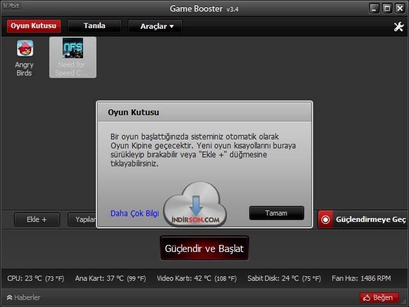This screenshot has width=409, height=307.
Task: Click the Sabit Disk temperature reading
Action: (284, 278)
